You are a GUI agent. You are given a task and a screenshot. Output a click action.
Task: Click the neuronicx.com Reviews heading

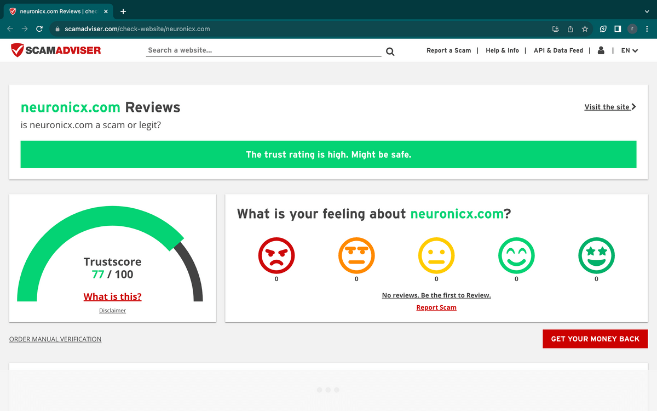pos(100,107)
